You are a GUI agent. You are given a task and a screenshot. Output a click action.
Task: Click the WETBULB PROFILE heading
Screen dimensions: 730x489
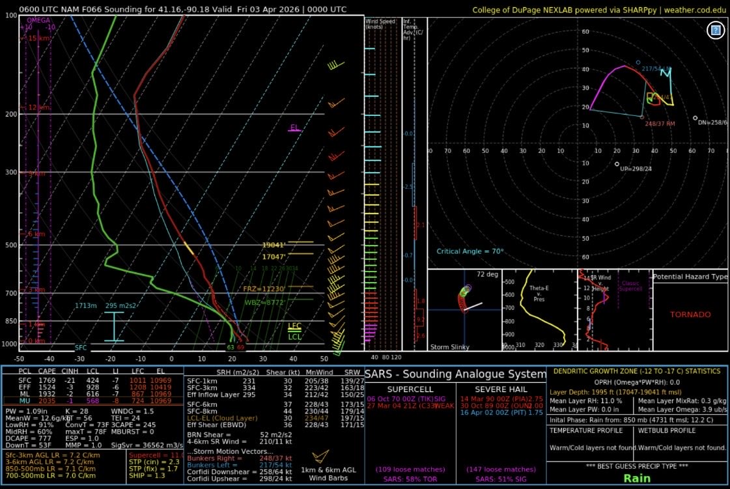pyautogui.click(x=667, y=430)
